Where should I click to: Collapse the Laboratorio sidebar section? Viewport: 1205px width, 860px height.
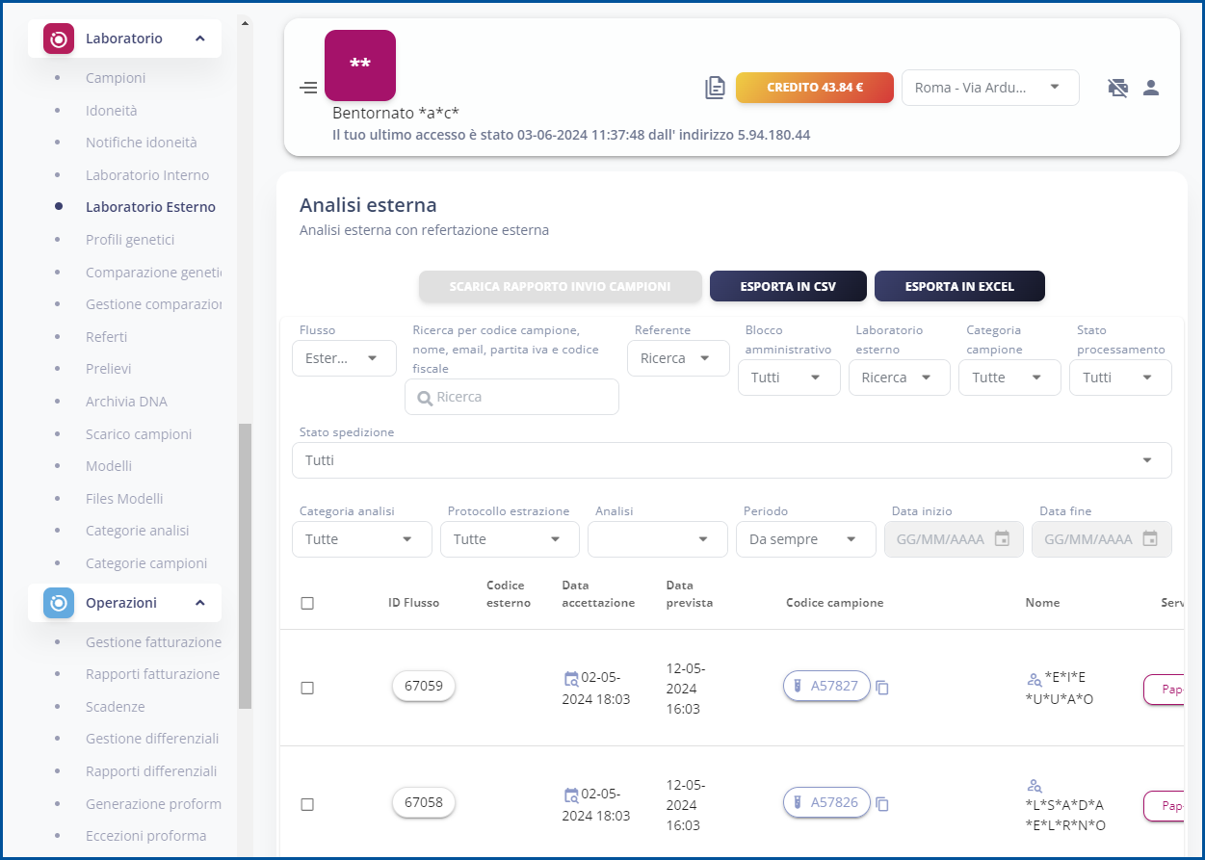pyautogui.click(x=200, y=39)
